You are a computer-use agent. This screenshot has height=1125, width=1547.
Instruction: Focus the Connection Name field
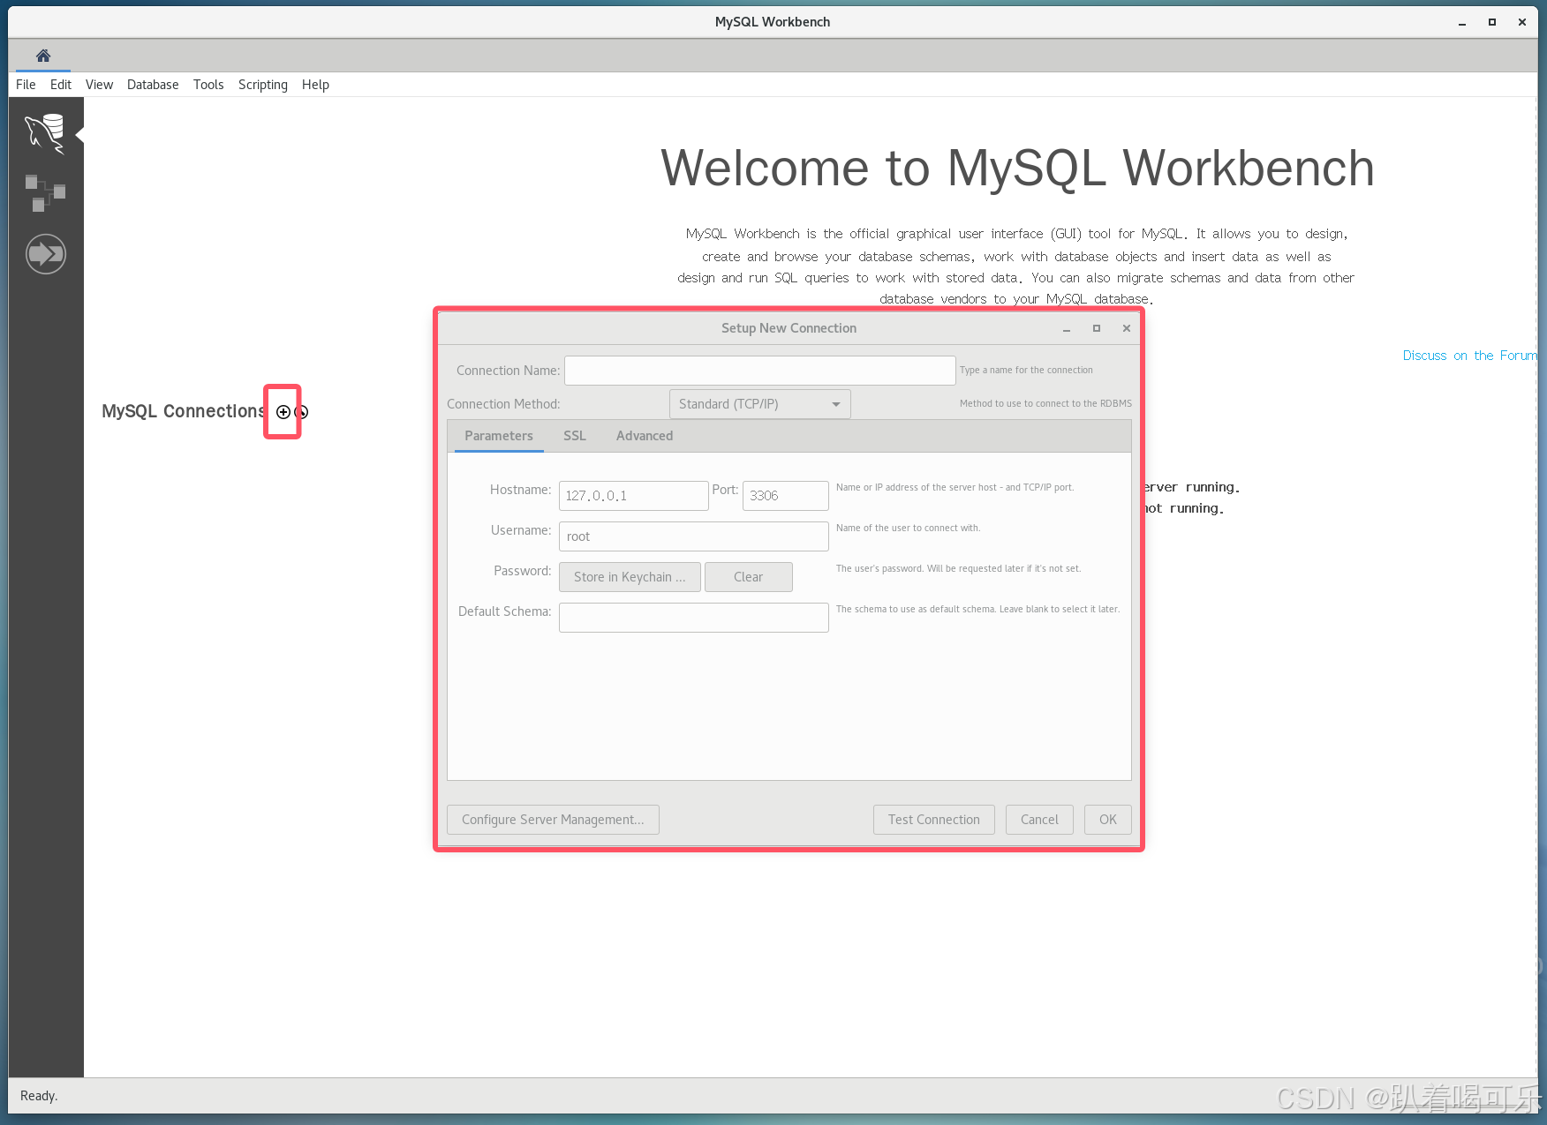click(x=760, y=371)
